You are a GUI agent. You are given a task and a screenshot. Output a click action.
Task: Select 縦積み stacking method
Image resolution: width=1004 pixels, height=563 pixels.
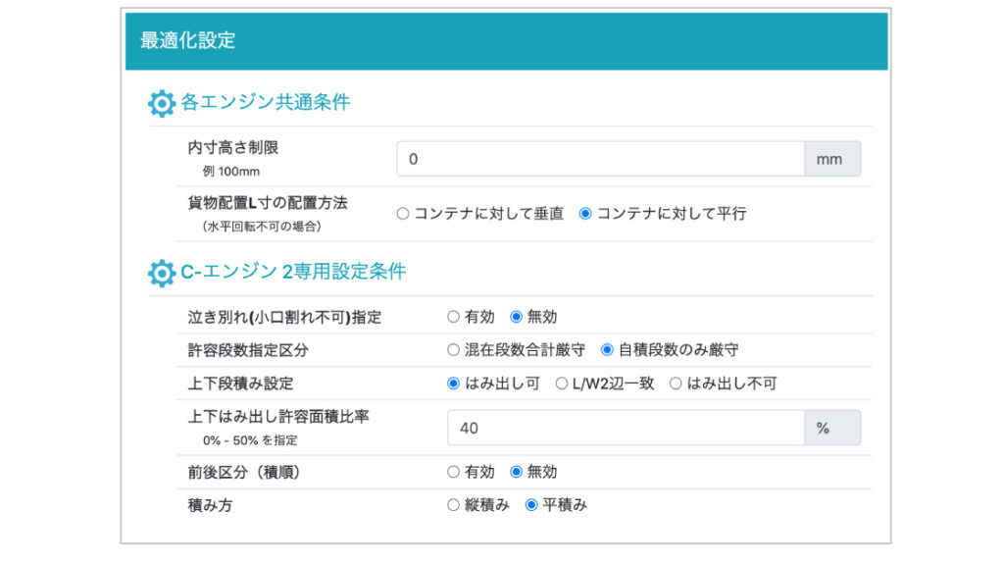[453, 505]
